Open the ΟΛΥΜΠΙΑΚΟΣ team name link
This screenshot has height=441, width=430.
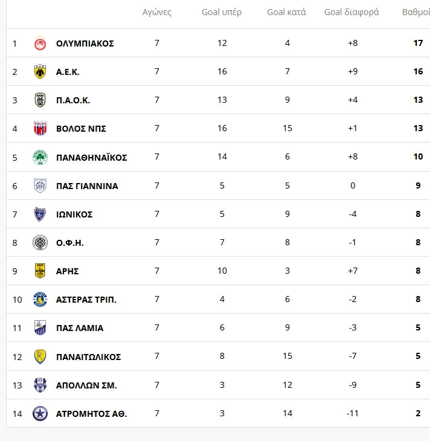tap(85, 43)
